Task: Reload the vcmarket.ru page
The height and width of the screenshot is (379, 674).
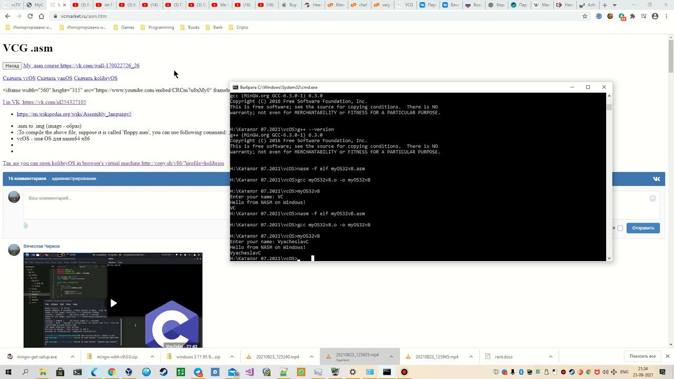Action: click(30, 16)
